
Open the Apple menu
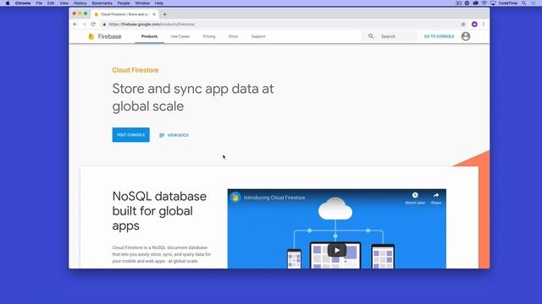pyautogui.click(x=8, y=3)
